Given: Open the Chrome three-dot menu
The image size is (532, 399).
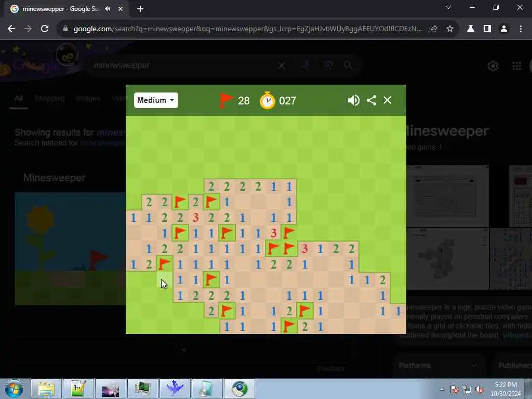Looking at the screenshot, I should 521,29.
